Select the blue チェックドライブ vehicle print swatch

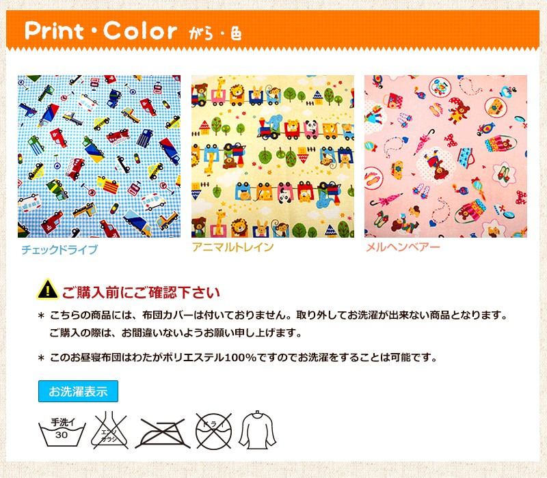pos(99,156)
